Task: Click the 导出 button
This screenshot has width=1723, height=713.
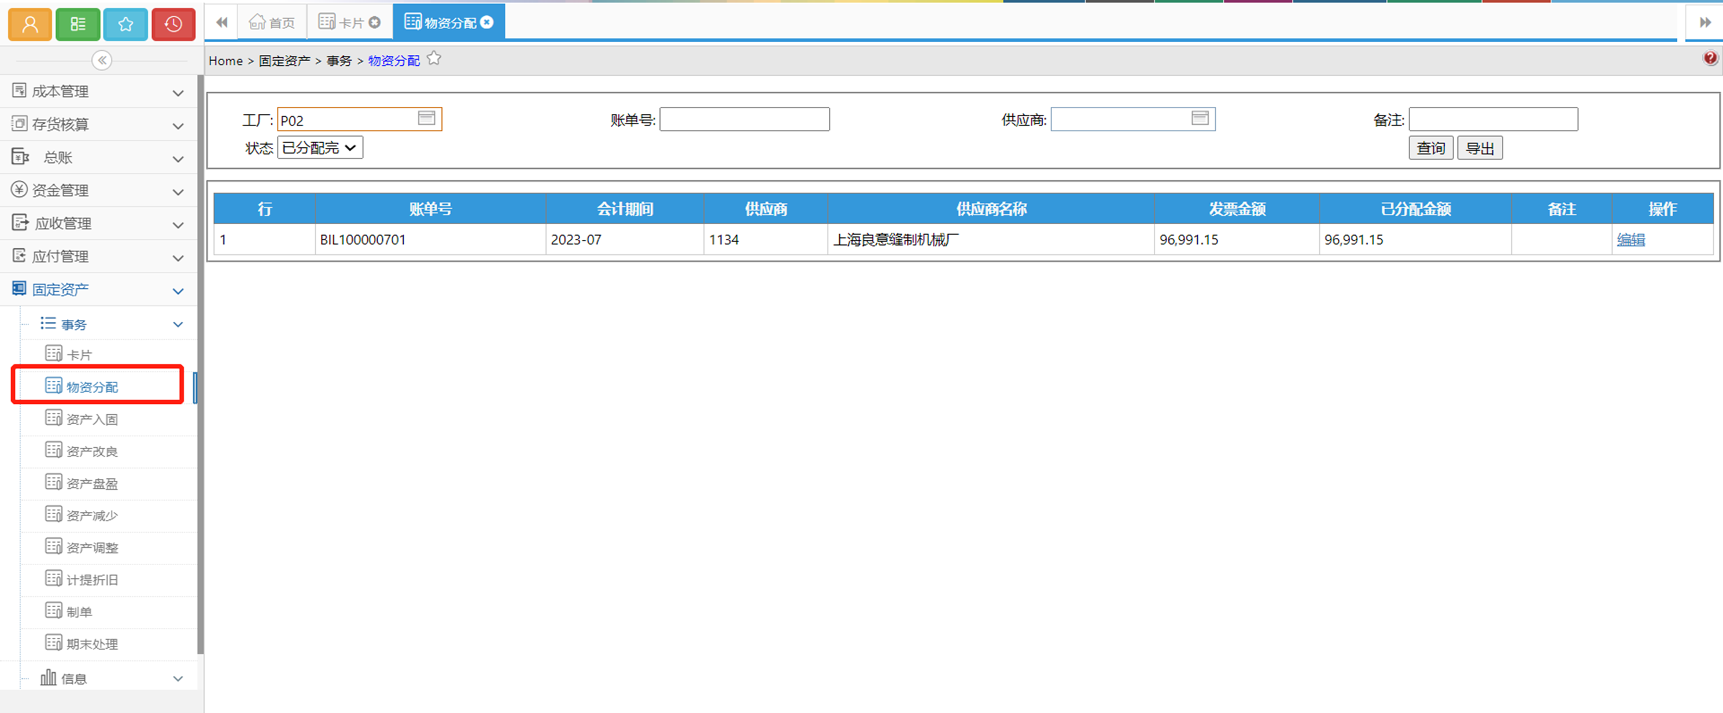Action: point(1480,148)
